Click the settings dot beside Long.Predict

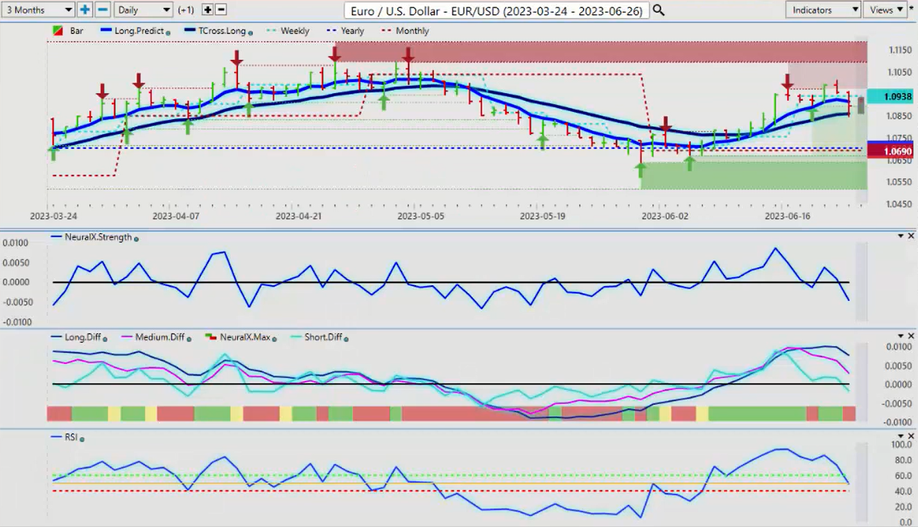[168, 32]
